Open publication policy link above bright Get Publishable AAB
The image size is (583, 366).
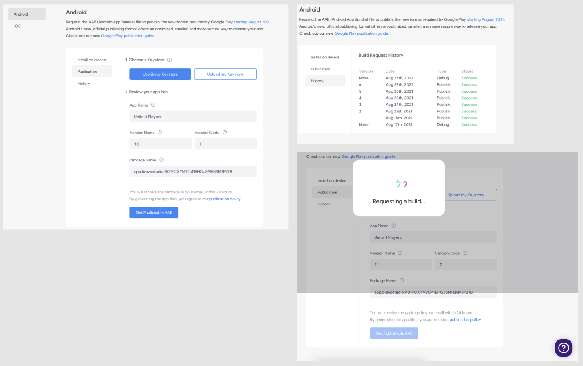coord(225,199)
